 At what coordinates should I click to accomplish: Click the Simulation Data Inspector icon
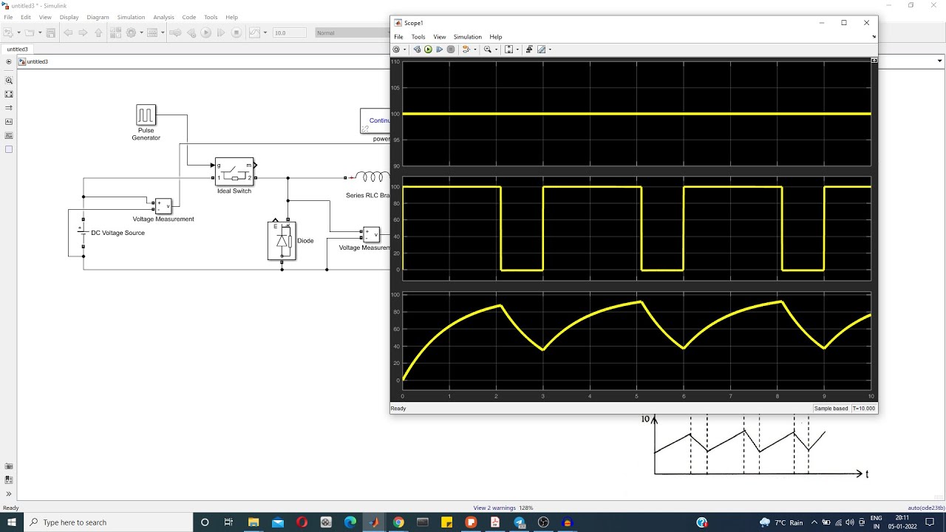254,33
